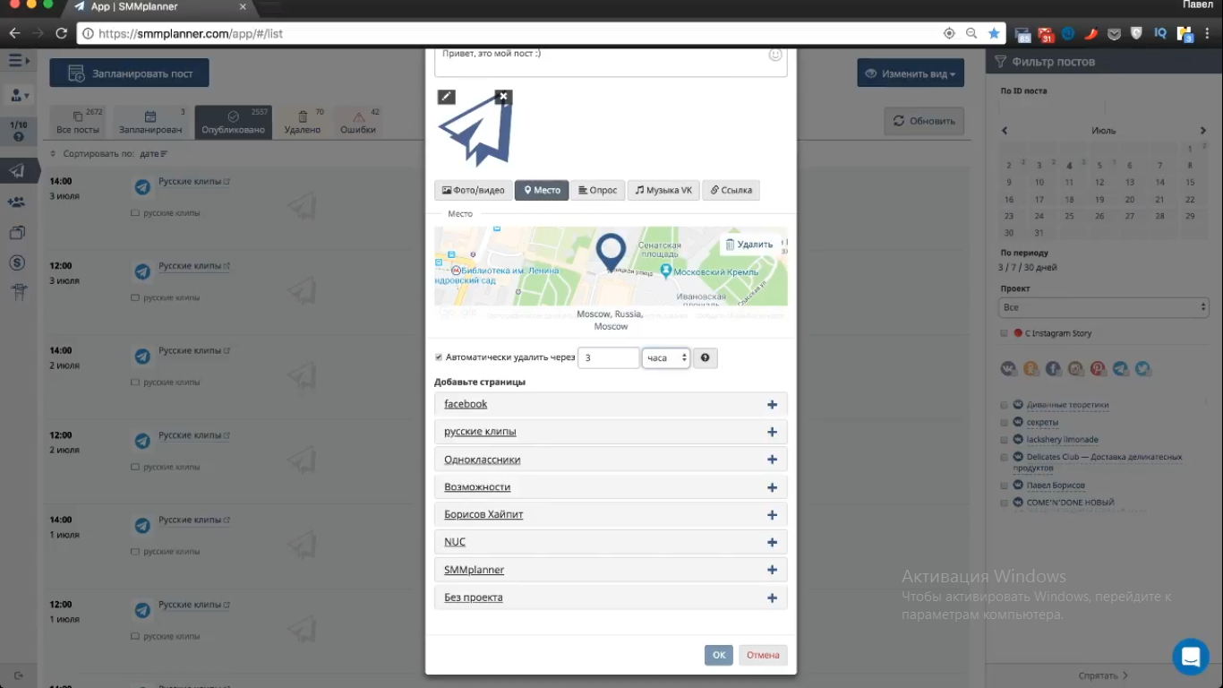Expand the SMMplanner project with plus
The height and width of the screenshot is (688, 1223).
[x=772, y=571]
